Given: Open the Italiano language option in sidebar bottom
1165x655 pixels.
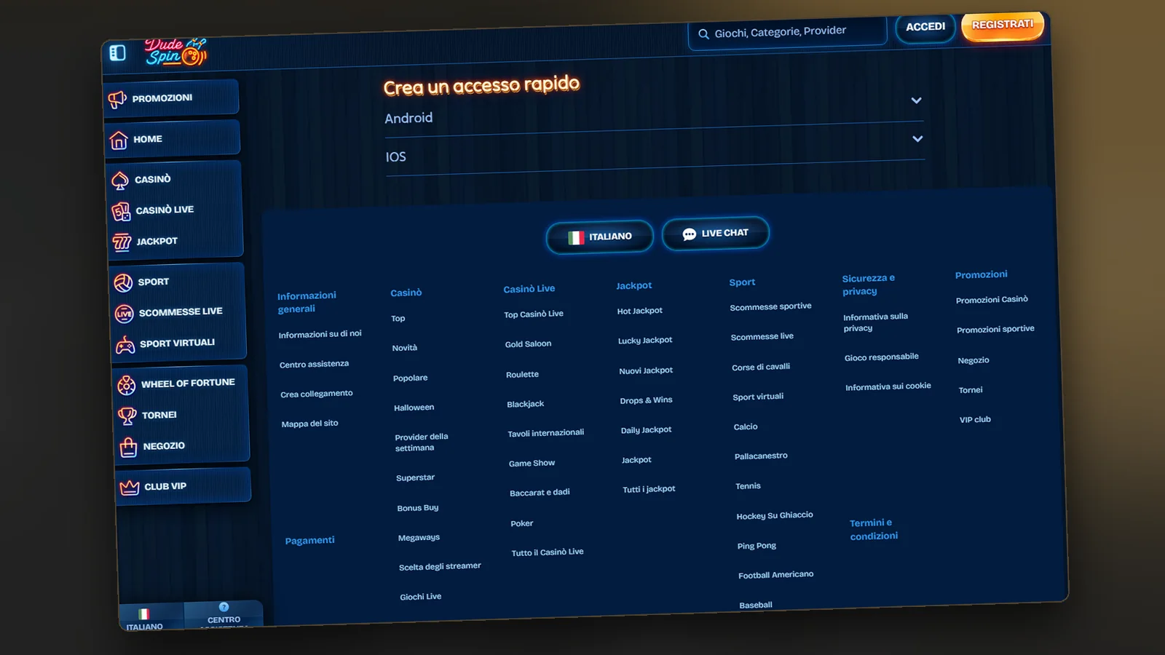Looking at the screenshot, I should [145, 619].
